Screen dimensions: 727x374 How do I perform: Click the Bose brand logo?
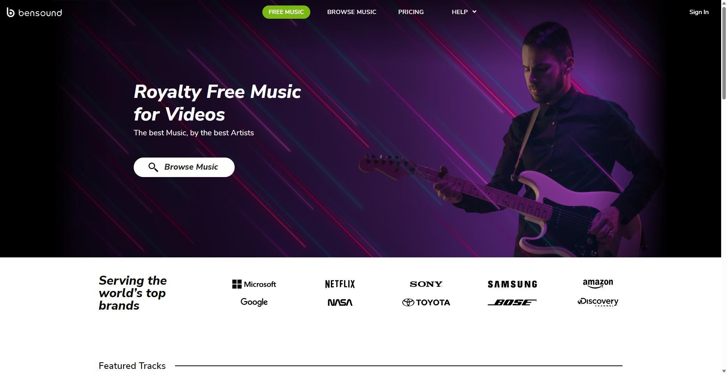coord(512,302)
